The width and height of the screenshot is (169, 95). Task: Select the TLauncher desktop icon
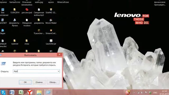(39, 30)
